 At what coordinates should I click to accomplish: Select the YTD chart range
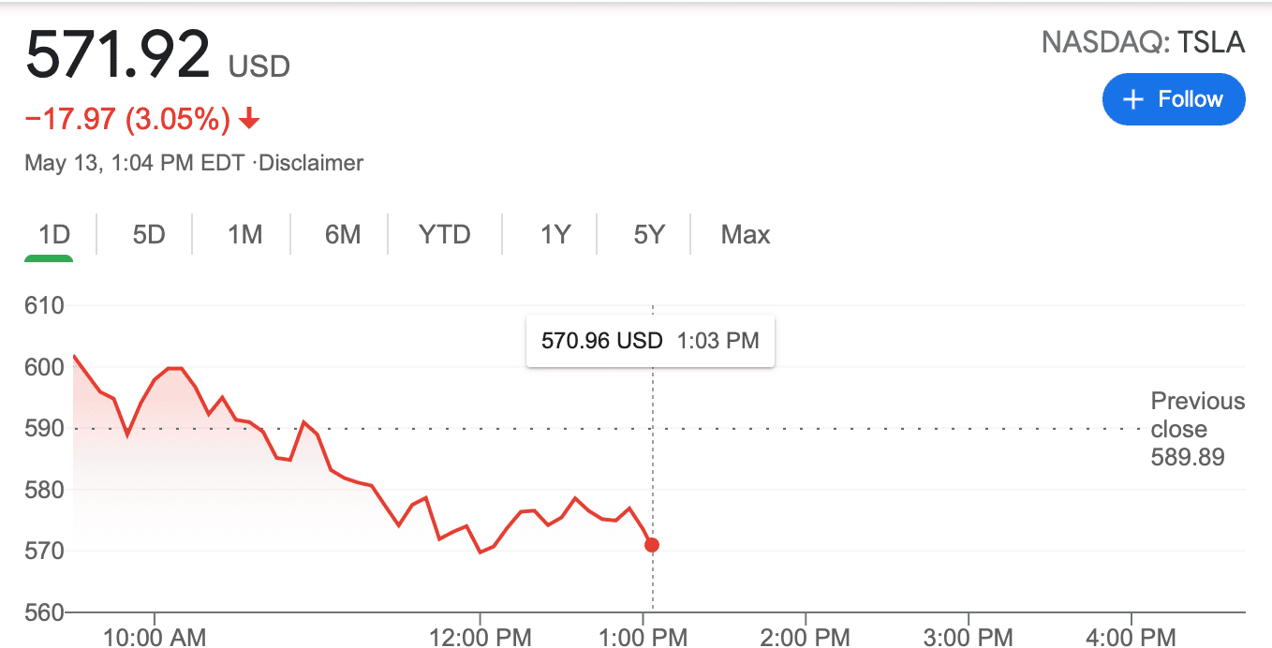click(444, 234)
